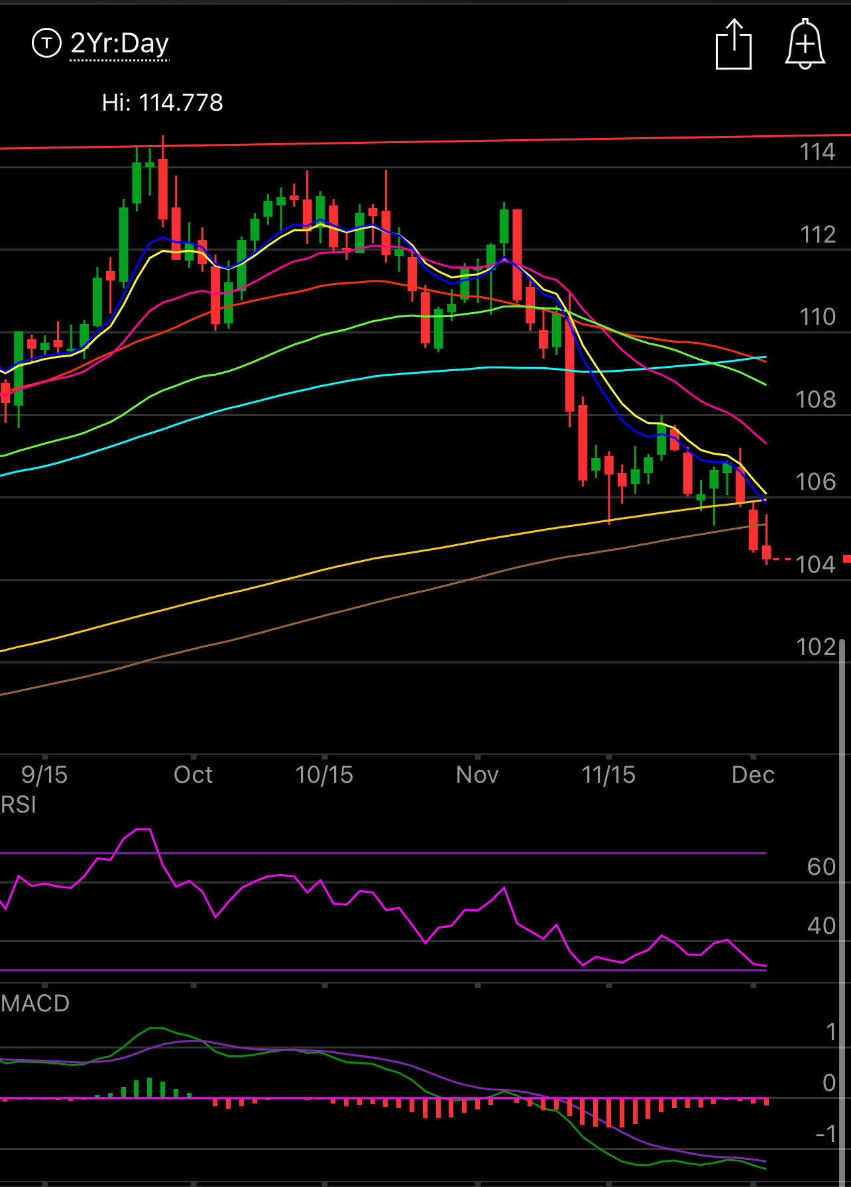Grab the vertical scrollbar on right edge

[x=842, y=912]
